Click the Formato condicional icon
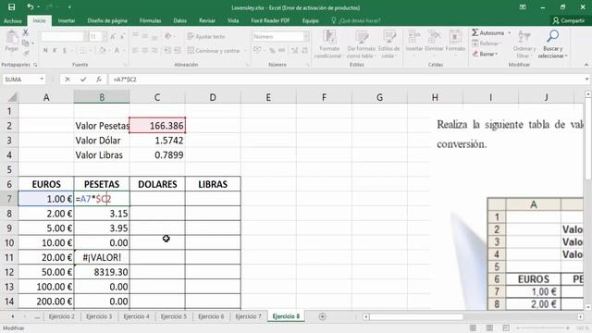 (329, 37)
